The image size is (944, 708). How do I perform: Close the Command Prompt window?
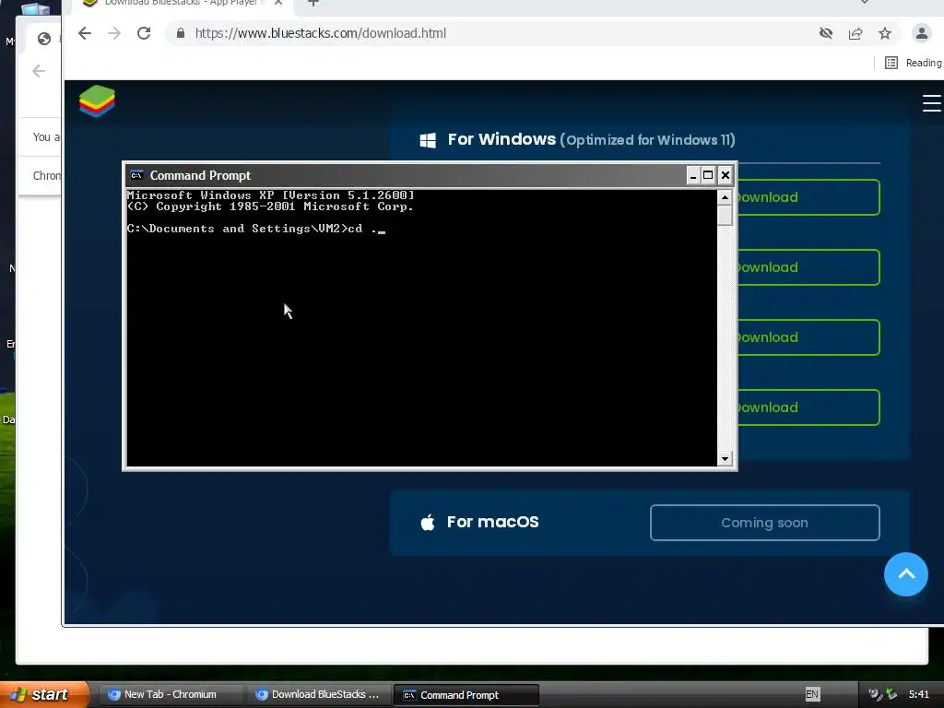726,175
